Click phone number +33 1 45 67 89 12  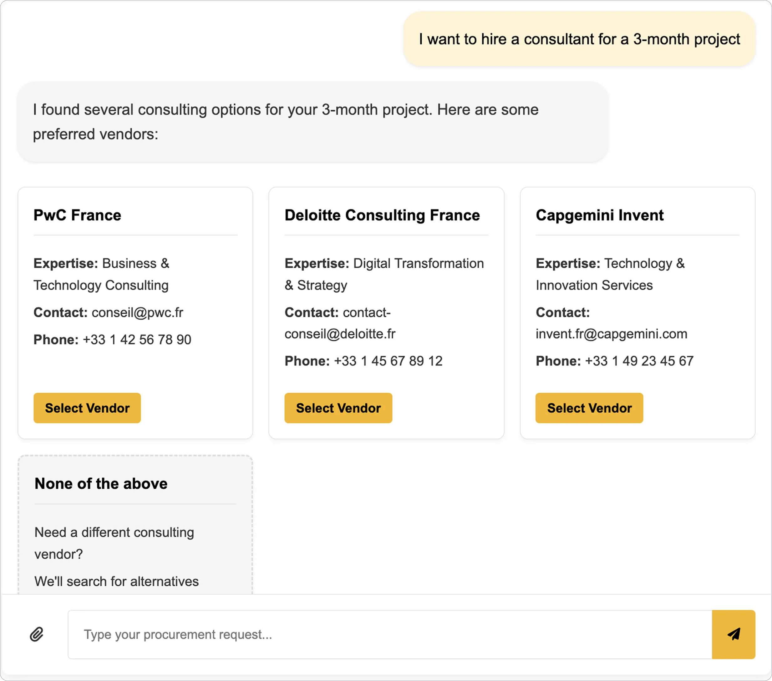pyautogui.click(x=388, y=361)
